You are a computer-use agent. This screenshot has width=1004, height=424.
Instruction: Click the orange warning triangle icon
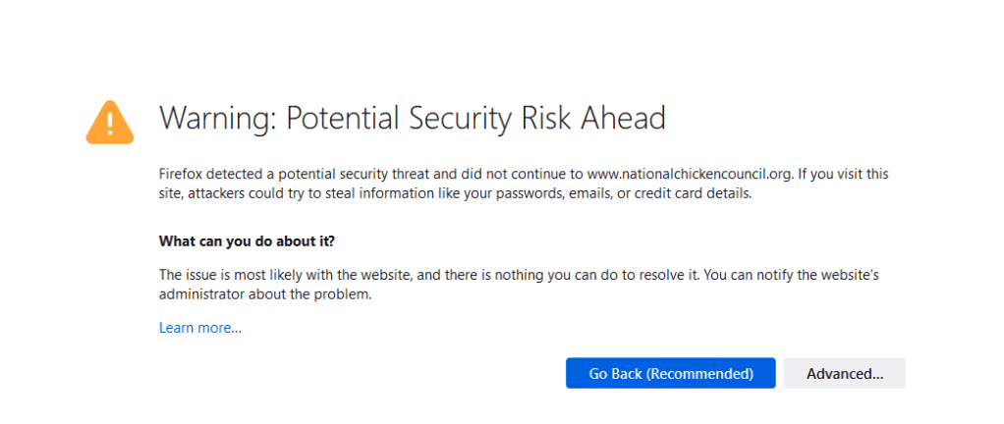110,122
